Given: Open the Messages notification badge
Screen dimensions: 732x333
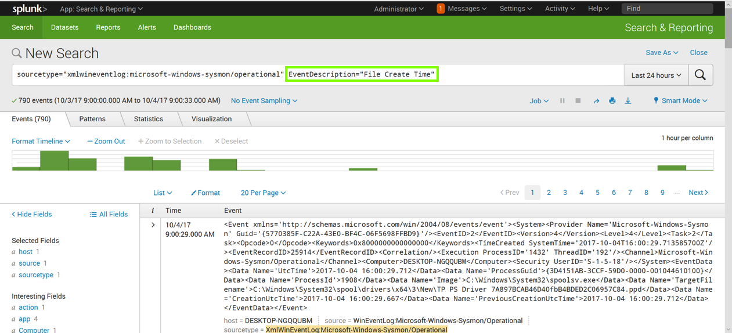Looking at the screenshot, I should pos(441,9).
